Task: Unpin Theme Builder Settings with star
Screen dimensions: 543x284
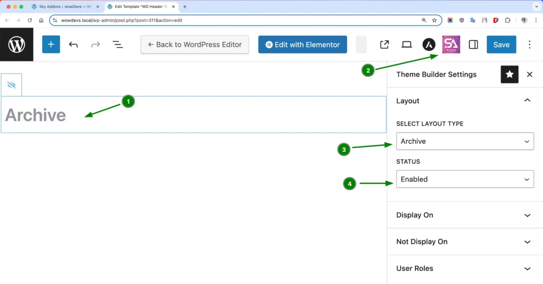Action: [x=510, y=74]
